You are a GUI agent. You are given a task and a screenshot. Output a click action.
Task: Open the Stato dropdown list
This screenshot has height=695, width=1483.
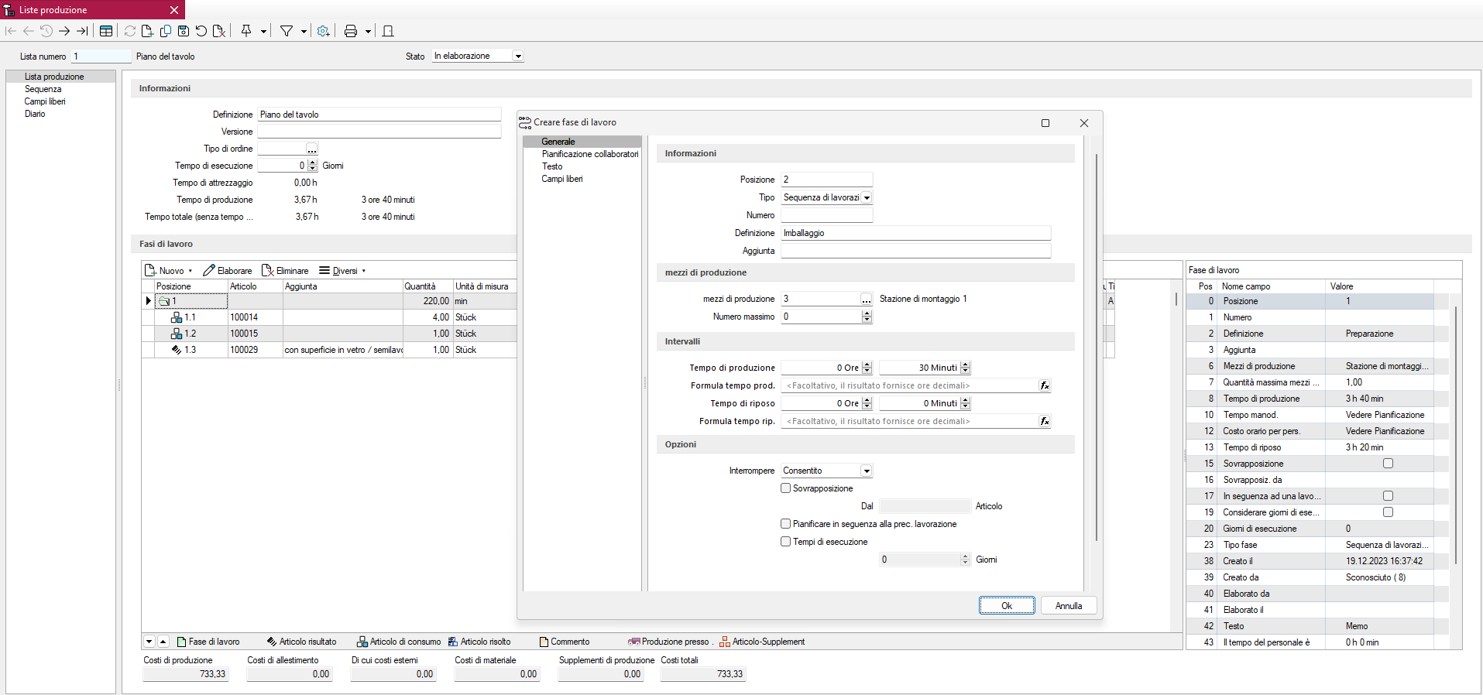[x=518, y=56]
